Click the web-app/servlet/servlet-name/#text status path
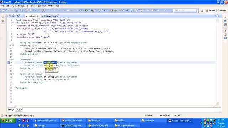The height and width of the screenshot is (128, 228). pyautogui.click(x=19, y=116)
